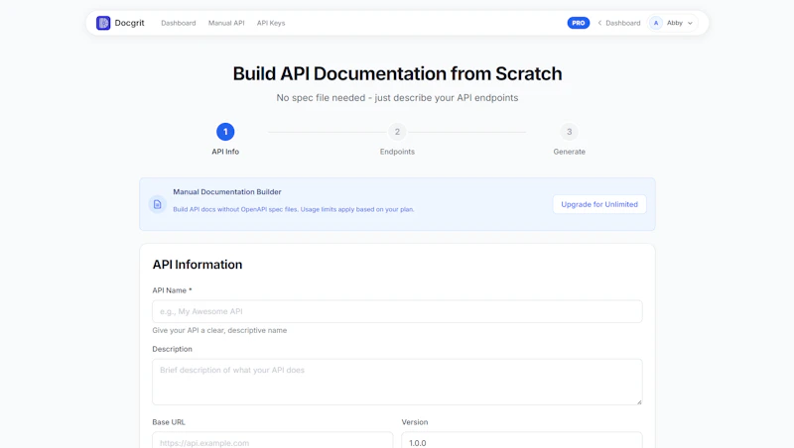Focus the Base URL input field

(272, 440)
